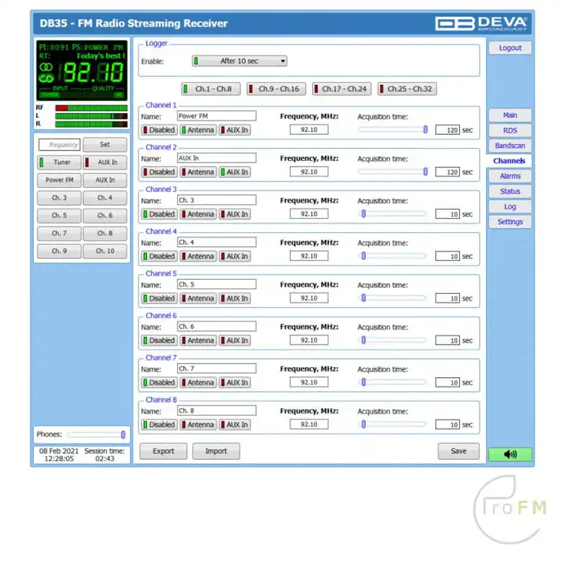Image resolution: width=565 pixels, height=565 pixels.
Task: Click the Phones volume slider
Action: coord(96,434)
